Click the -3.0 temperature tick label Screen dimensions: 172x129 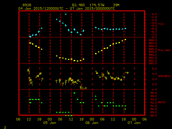click(153, 23)
